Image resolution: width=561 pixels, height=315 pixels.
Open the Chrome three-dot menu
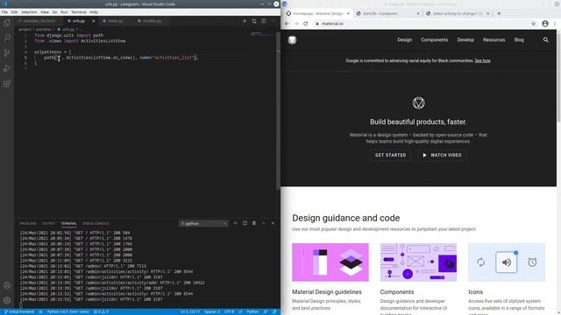[555, 24]
